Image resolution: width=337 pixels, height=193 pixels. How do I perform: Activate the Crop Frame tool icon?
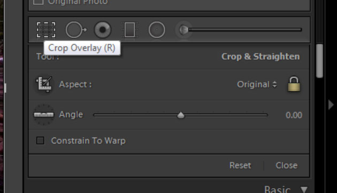click(44, 84)
